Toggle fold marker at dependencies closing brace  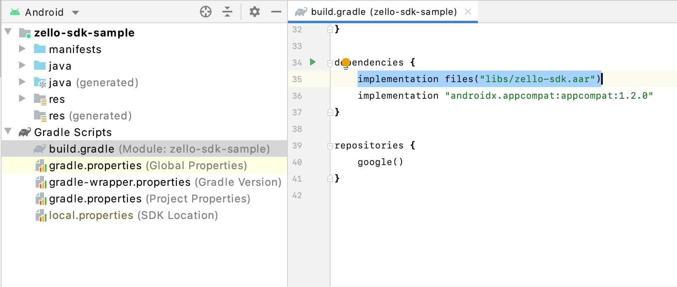click(330, 112)
